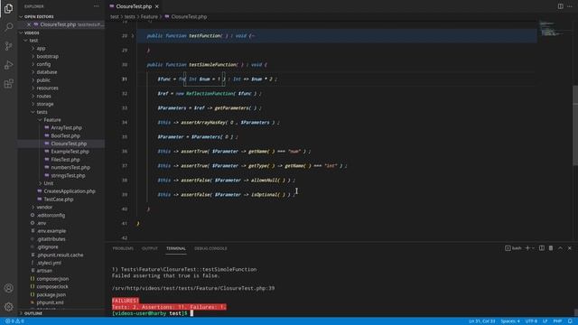The width and height of the screenshot is (578, 325).
Task: Change cursor position Ln 31 Col indicator
Action: [481, 321]
